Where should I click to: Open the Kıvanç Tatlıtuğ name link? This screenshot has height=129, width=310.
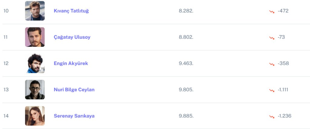point(71,11)
